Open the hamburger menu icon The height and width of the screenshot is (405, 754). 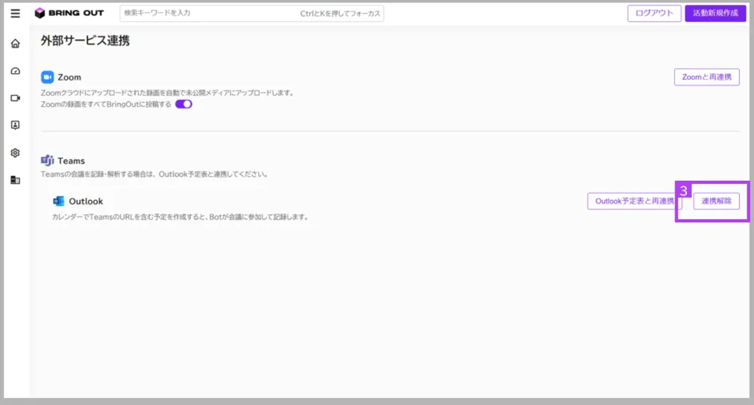[x=16, y=13]
